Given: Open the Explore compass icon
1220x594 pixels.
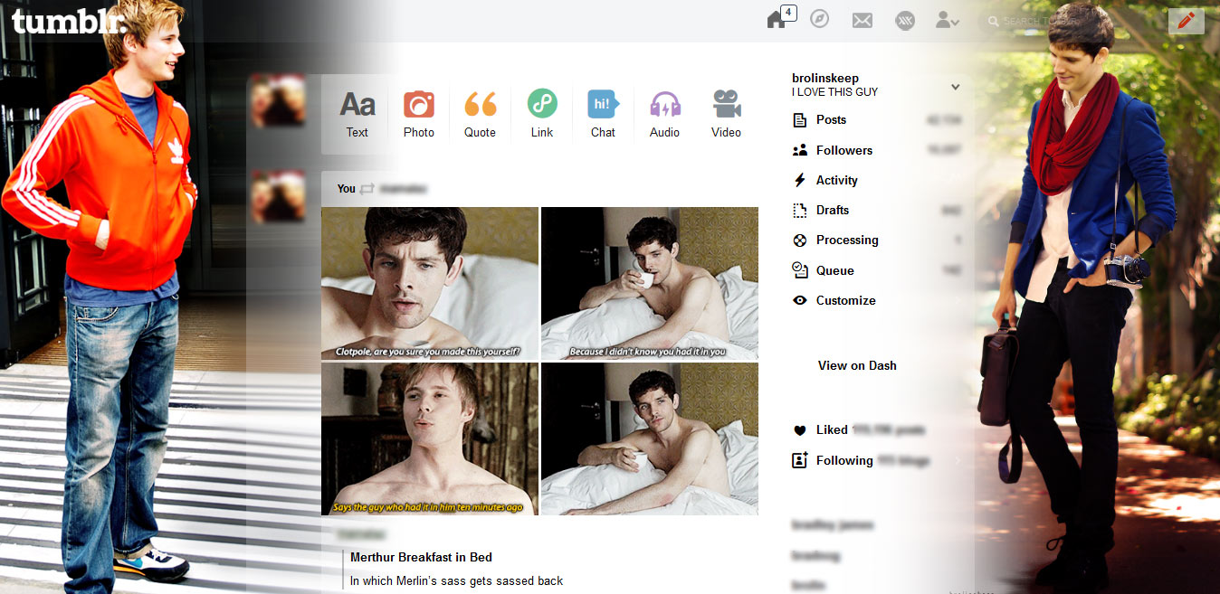Looking at the screenshot, I should [820, 19].
